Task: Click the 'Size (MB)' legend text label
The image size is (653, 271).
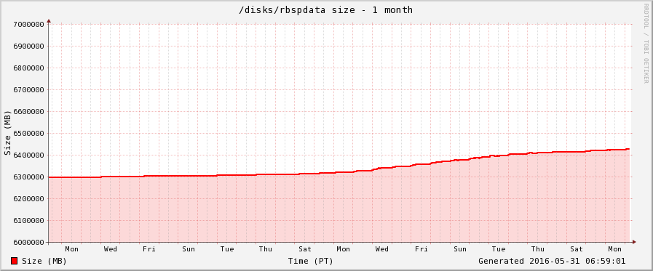Action: click(x=44, y=261)
